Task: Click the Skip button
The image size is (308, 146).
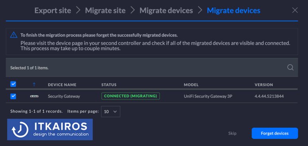Action: pos(232,133)
